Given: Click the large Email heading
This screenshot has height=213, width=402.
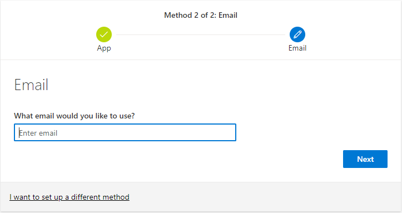Looking at the screenshot, I should coord(31,85).
